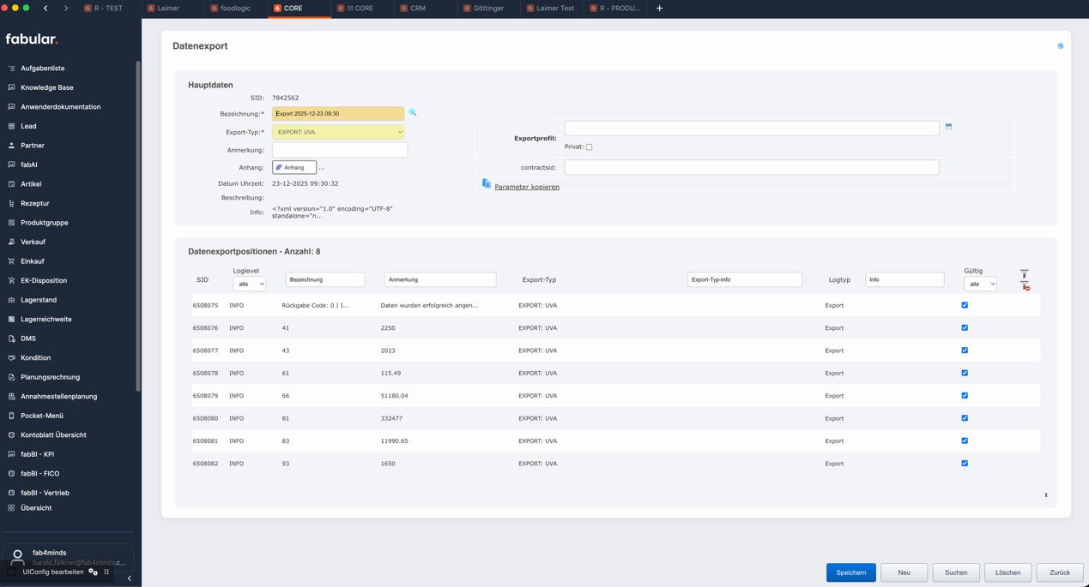This screenshot has width=1089, height=587.
Task: Open UIConfig gear settings icon
Action: coord(93,572)
